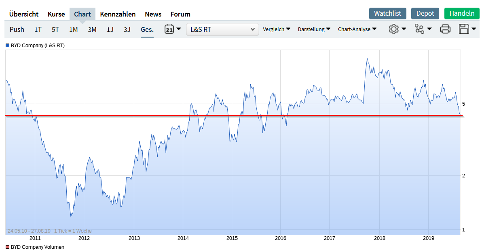
Task: Go to the Übersicht tab
Action: coord(24,14)
